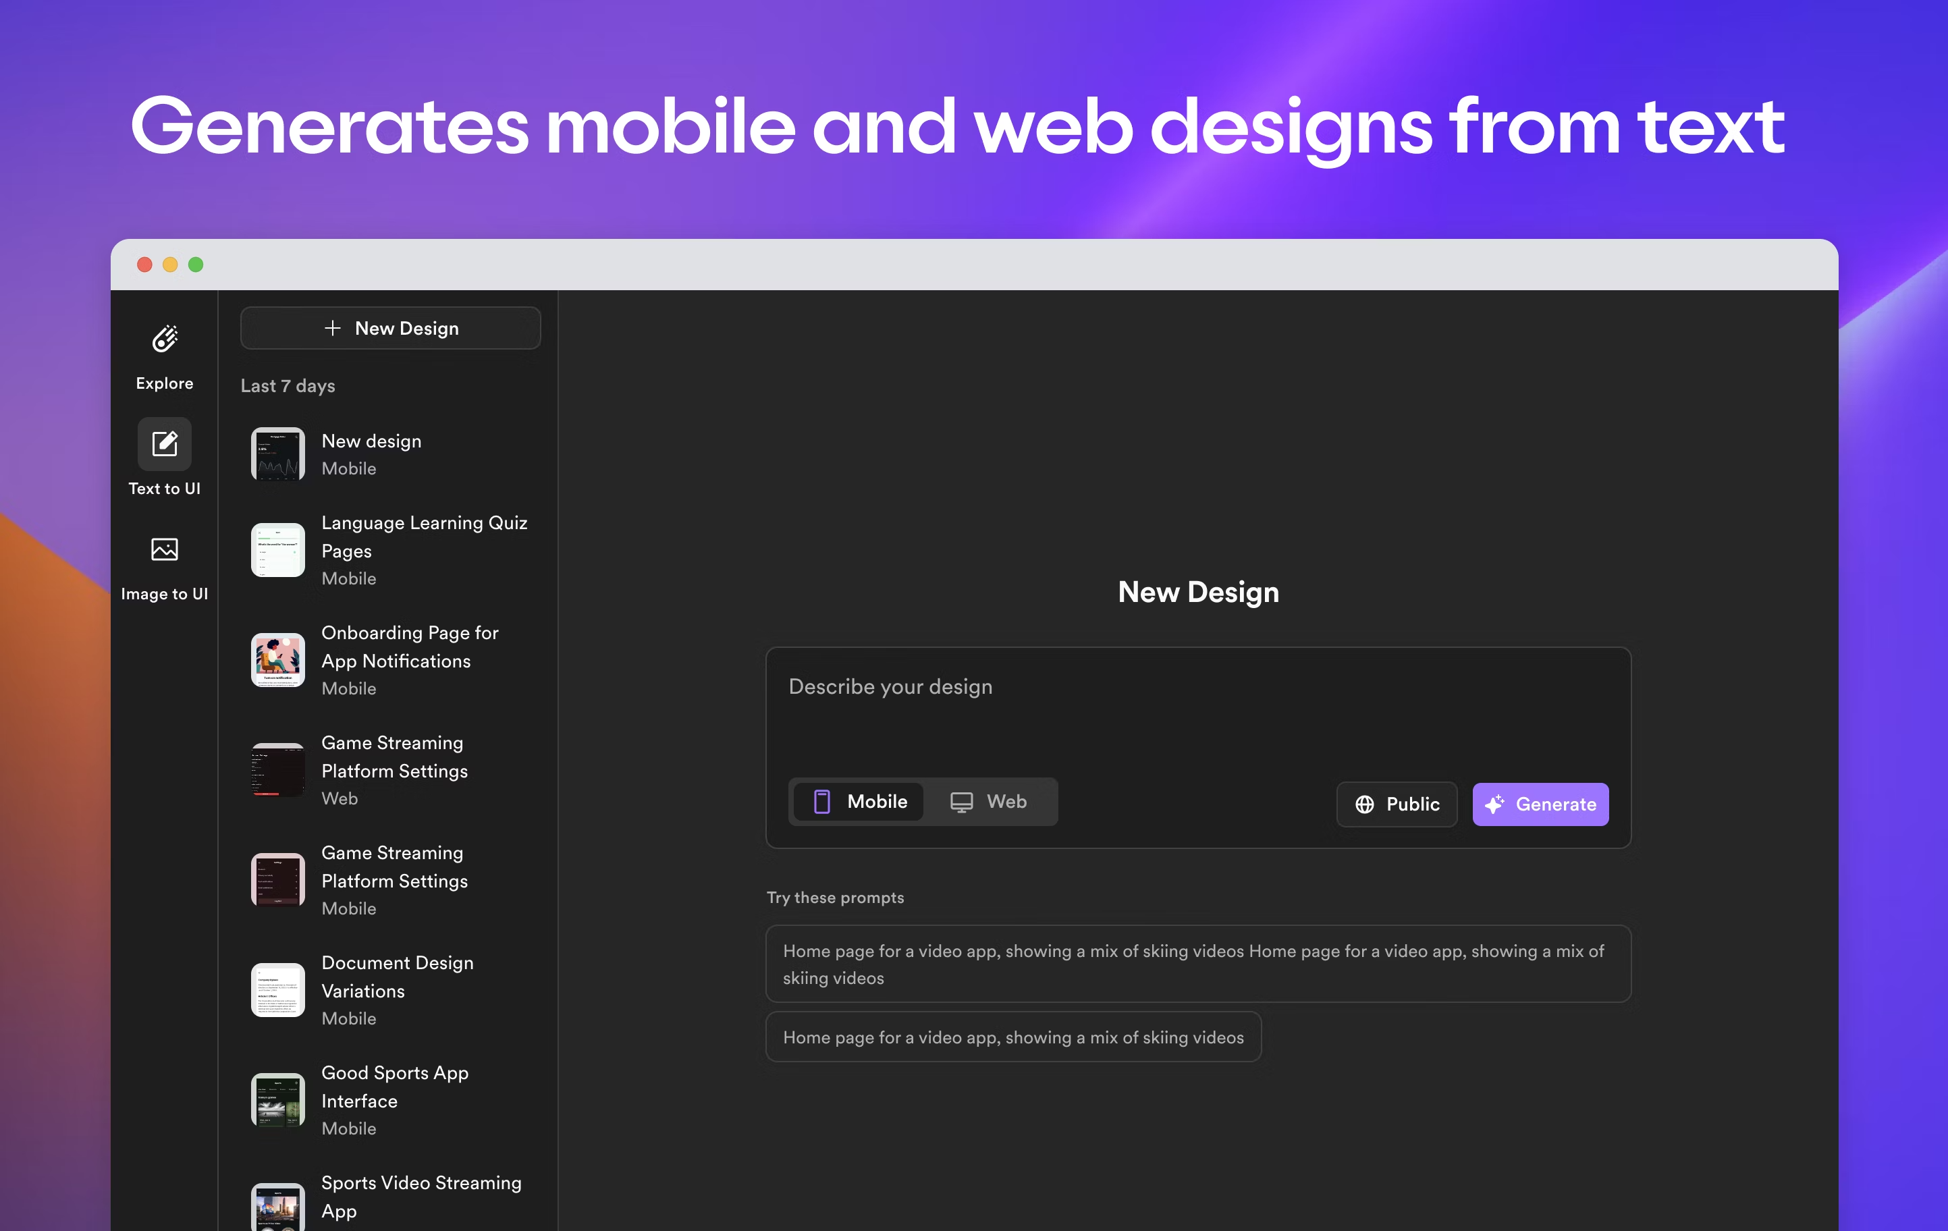Select 'New design' history item title
The image size is (1948, 1231).
pyautogui.click(x=371, y=441)
